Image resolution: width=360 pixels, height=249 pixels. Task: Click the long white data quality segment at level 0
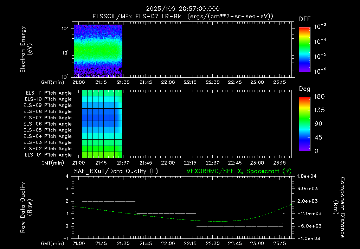click(239, 226)
